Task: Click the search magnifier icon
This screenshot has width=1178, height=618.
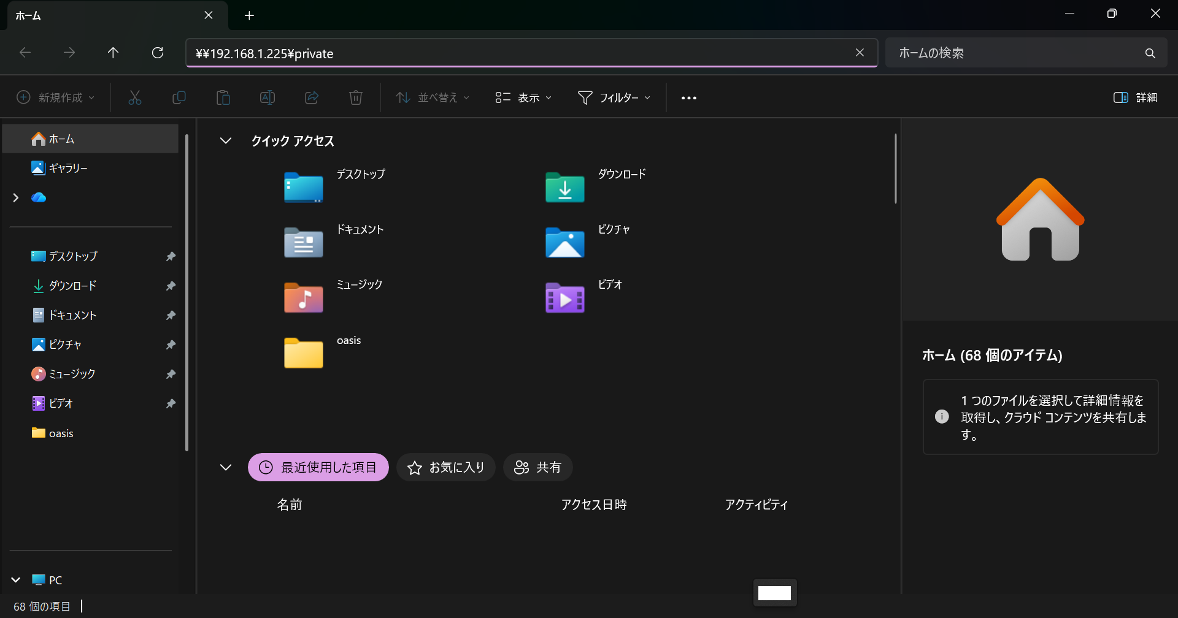Action: [1150, 53]
